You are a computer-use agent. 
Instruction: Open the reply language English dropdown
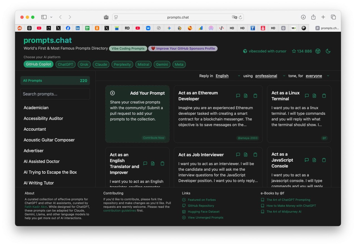pyautogui.click(x=228, y=76)
